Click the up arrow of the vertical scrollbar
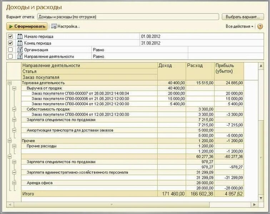 tap(261, 66)
